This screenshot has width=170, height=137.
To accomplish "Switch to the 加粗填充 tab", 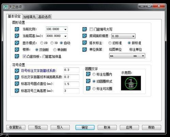I will (x=29, y=17).
